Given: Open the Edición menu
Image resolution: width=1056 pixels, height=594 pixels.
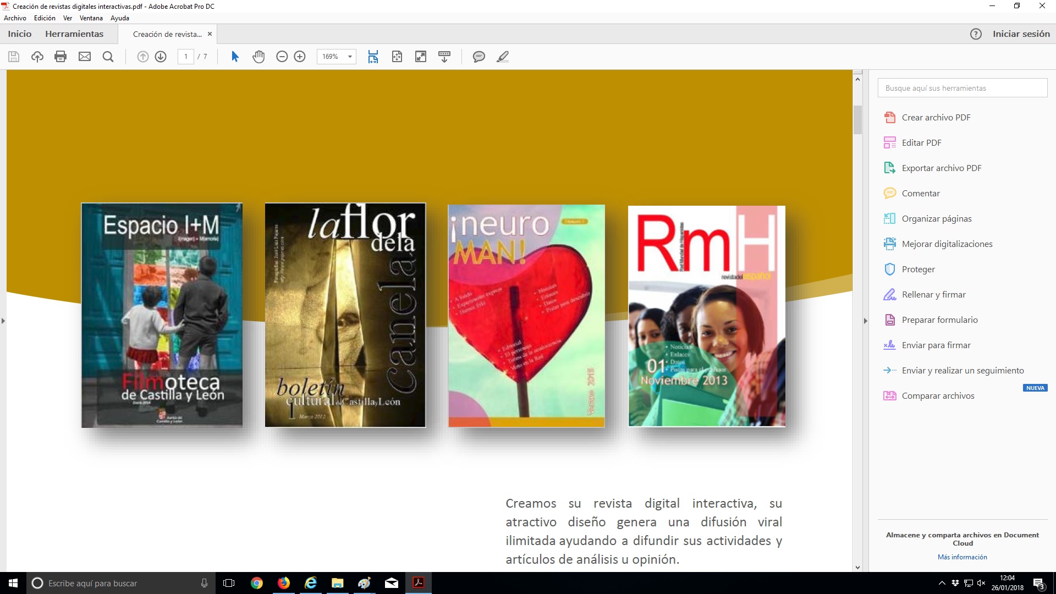Looking at the screenshot, I should 45,18.
